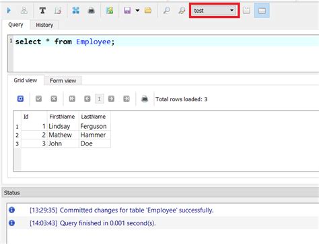Go to next page of results
The width and height of the screenshot is (319, 244).
pos(111,99)
